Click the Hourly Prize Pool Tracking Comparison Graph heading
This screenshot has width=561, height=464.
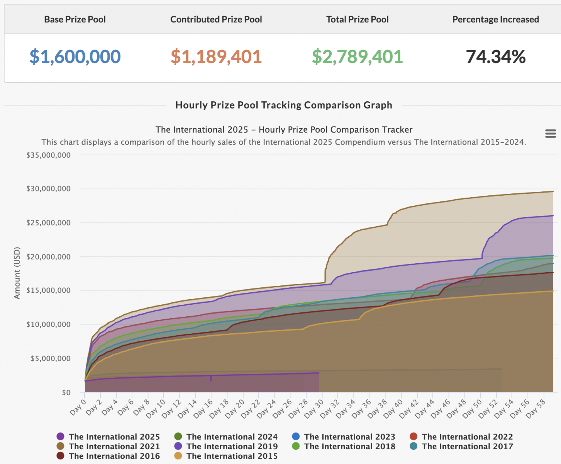pyautogui.click(x=284, y=105)
